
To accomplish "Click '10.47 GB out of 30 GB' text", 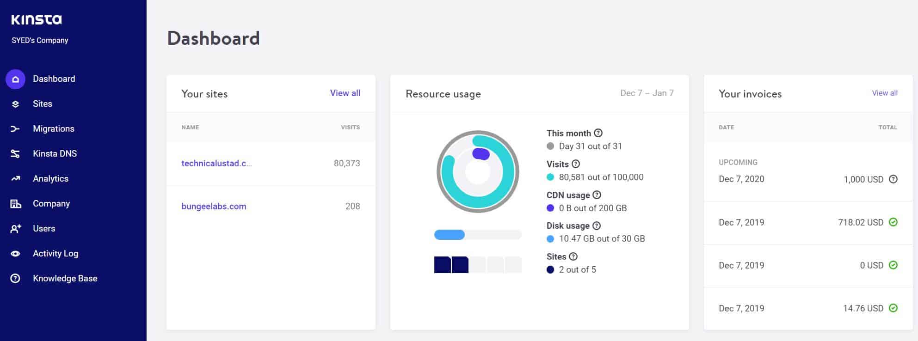I will click(x=602, y=239).
